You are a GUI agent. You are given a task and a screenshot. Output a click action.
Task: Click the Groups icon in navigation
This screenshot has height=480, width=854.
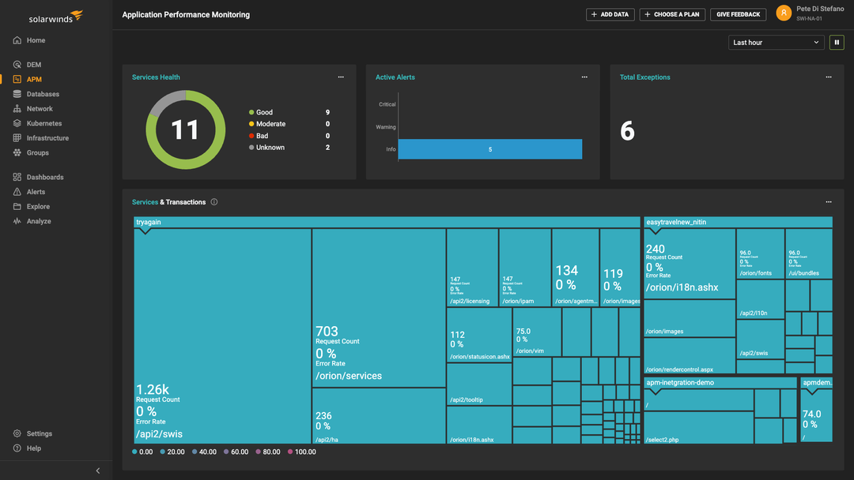(17, 152)
